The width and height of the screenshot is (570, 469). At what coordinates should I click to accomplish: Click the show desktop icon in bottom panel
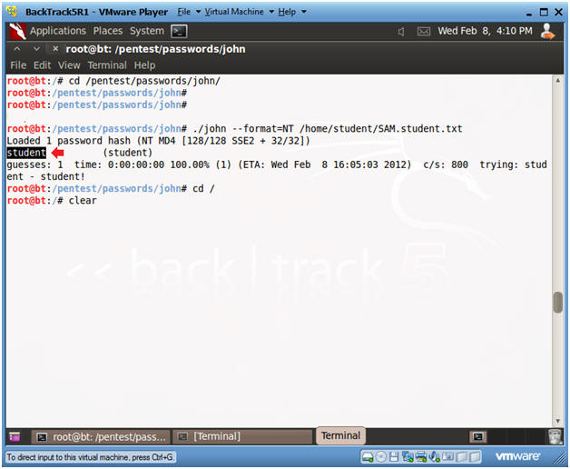point(15,436)
